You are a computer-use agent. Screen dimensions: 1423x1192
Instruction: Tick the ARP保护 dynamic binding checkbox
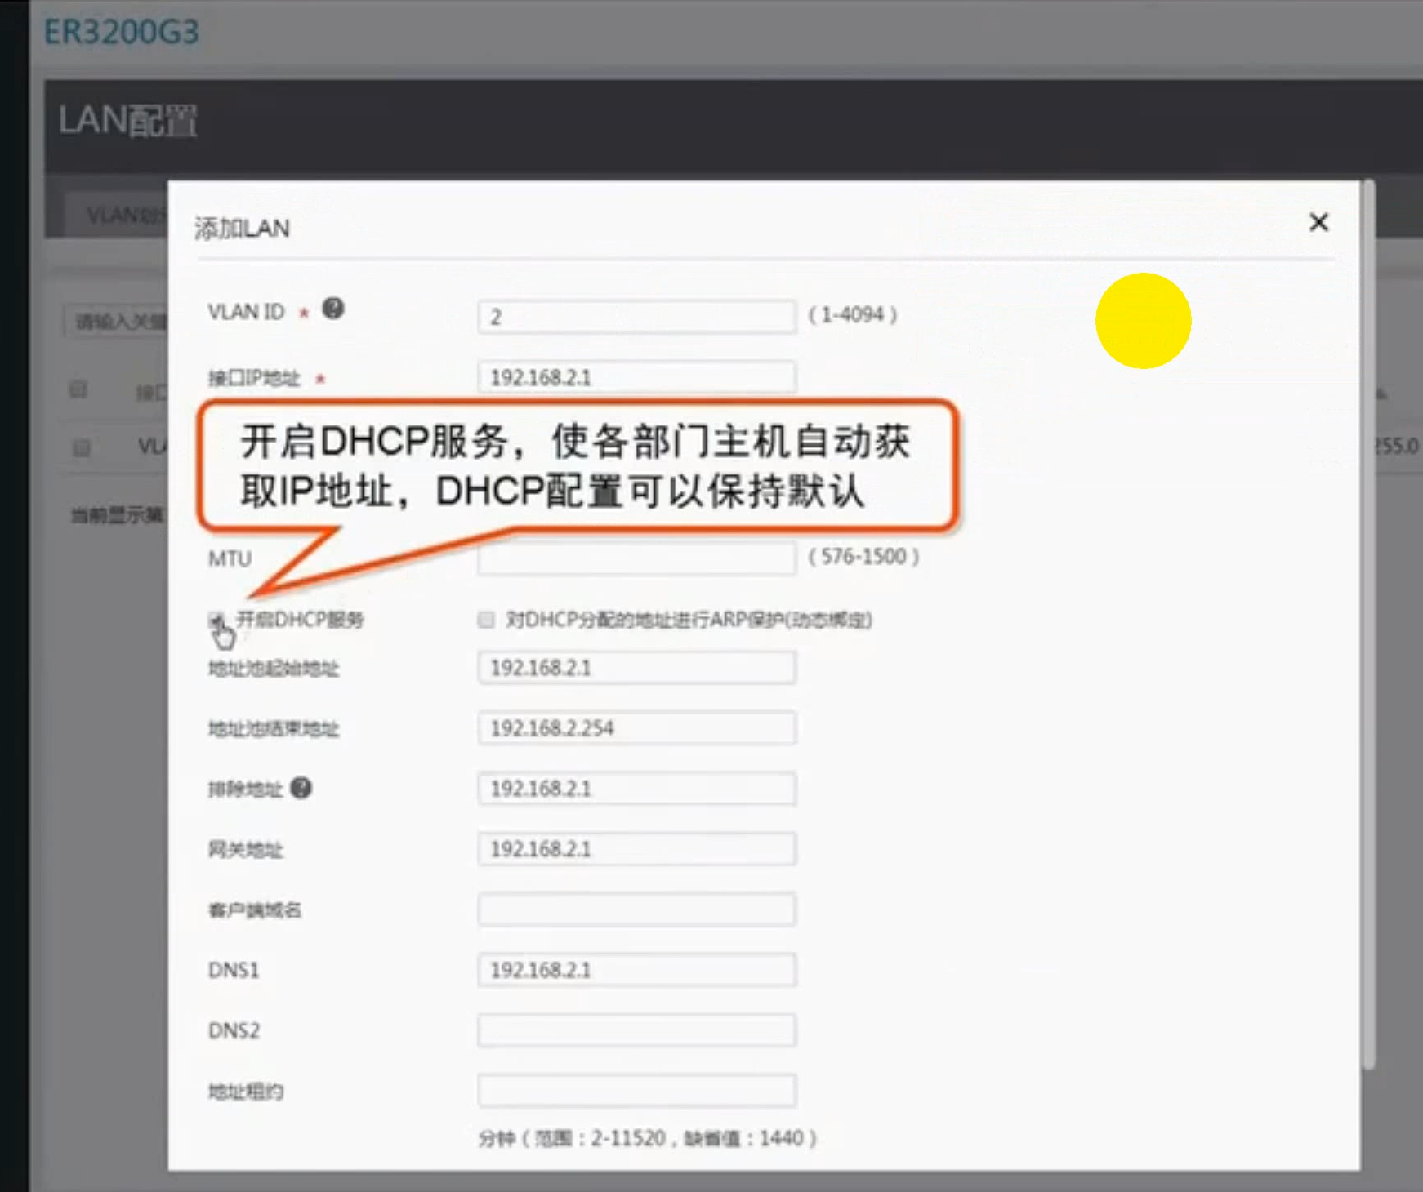[x=486, y=620]
